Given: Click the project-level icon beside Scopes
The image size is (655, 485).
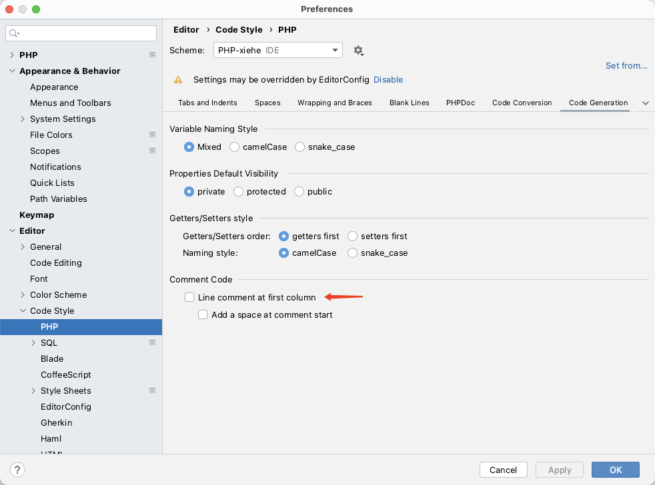Looking at the screenshot, I should [x=152, y=151].
